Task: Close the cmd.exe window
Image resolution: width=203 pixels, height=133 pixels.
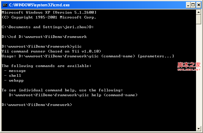Action: point(198,5)
